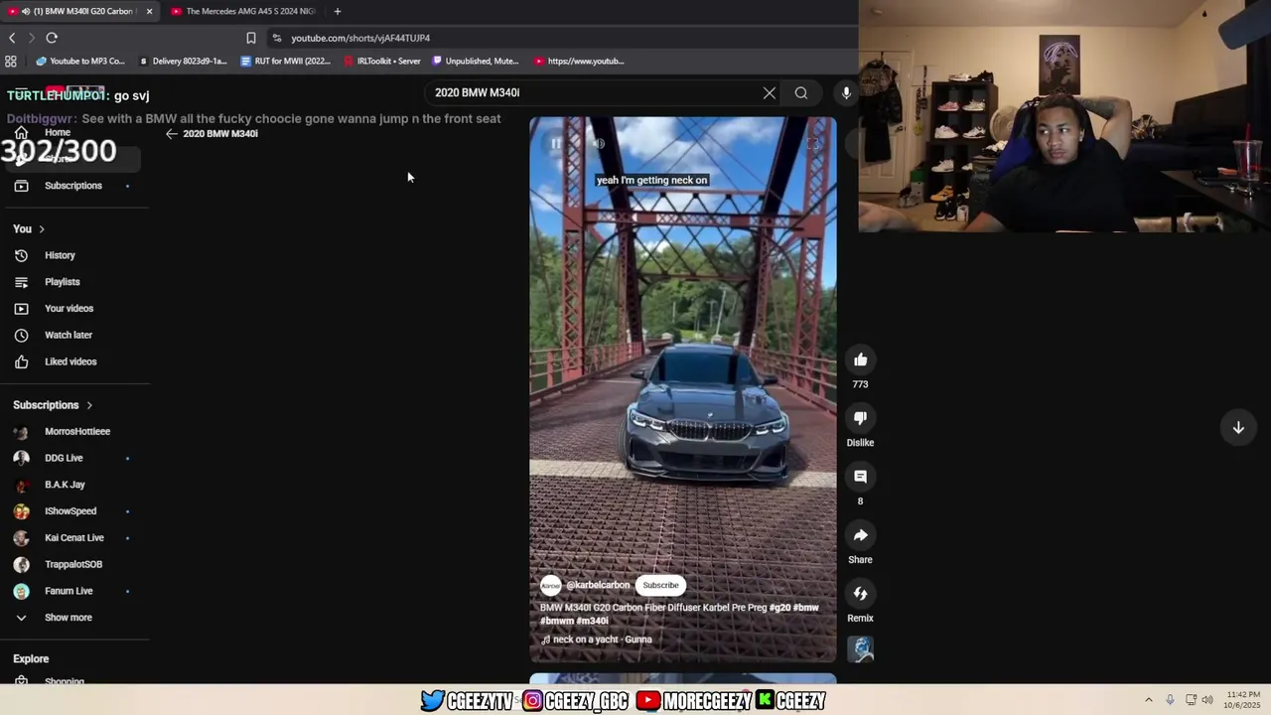This screenshot has width=1271, height=715.
Task: Show hidden system tray icons
Action: click(1149, 700)
